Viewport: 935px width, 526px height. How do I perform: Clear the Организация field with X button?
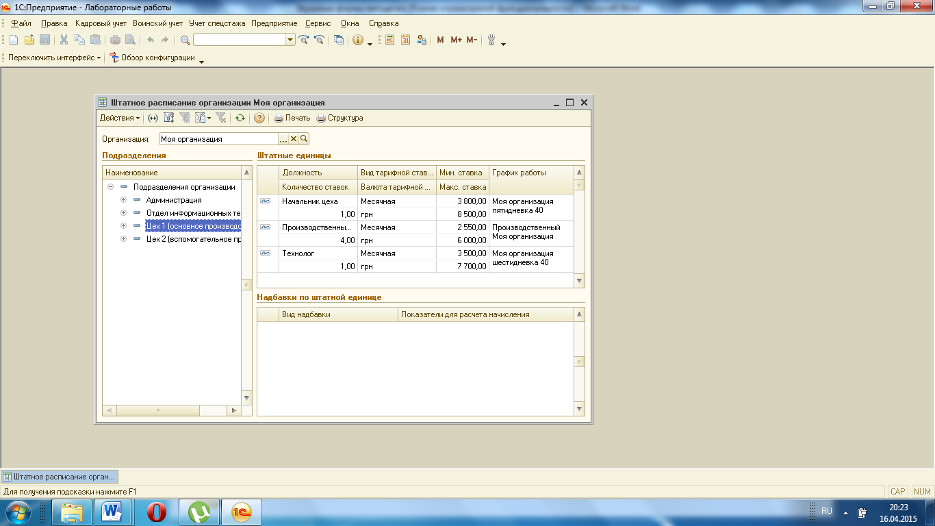[294, 139]
